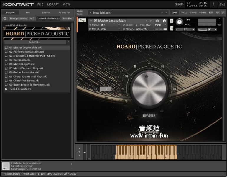Viewport: 227px width, 177px height.
Task: Toggle the Mute (M) button
Action: tap(172, 28)
